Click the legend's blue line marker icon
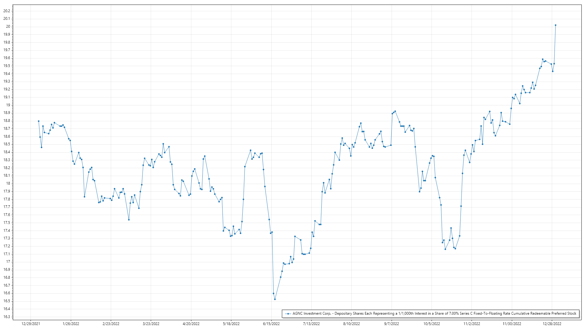The width and height of the screenshot is (586, 329). point(288,314)
